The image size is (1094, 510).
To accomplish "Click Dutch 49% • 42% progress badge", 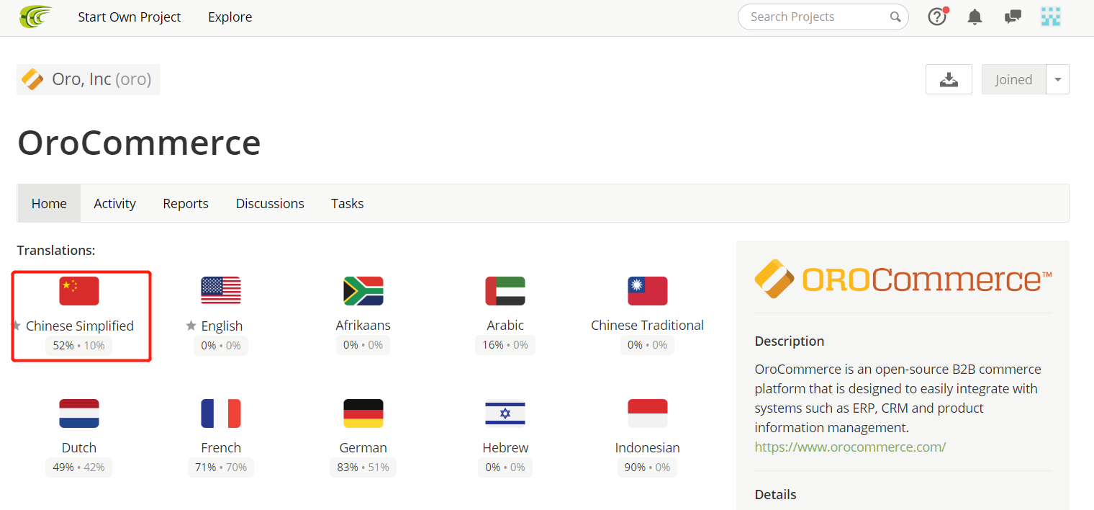I will pyautogui.click(x=79, y=467).
